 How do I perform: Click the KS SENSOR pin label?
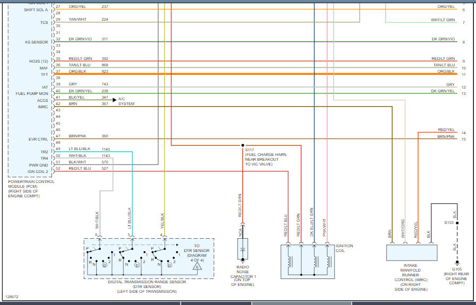click(36, 42)
